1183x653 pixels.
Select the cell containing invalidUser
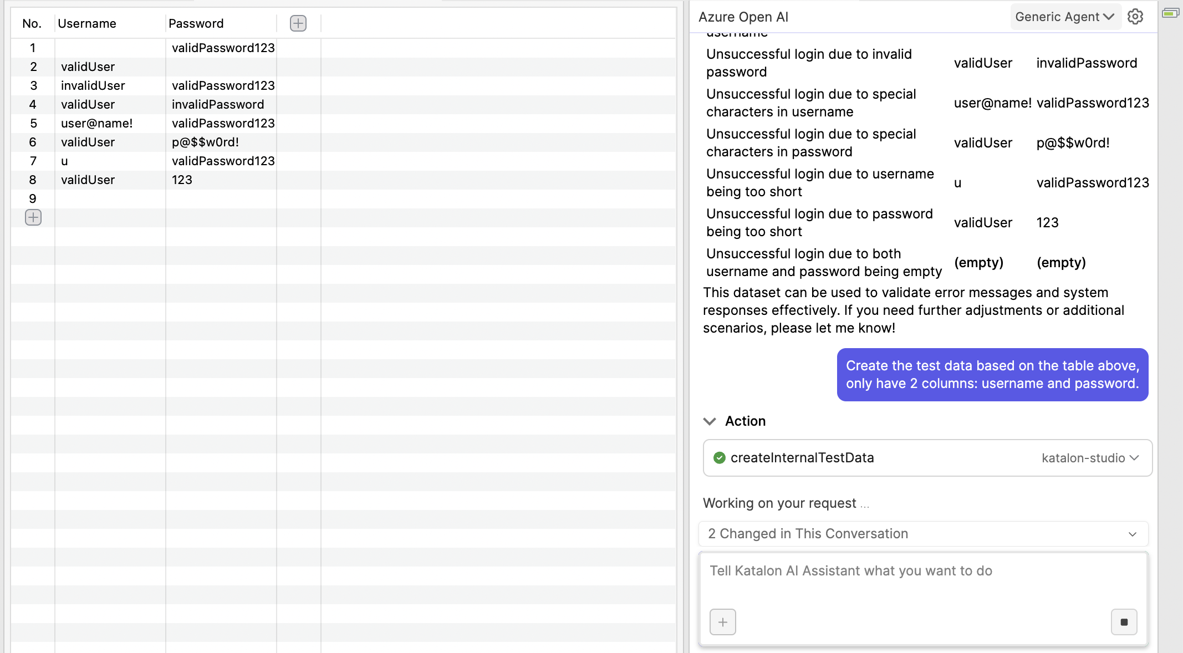(x=93, y=85)
